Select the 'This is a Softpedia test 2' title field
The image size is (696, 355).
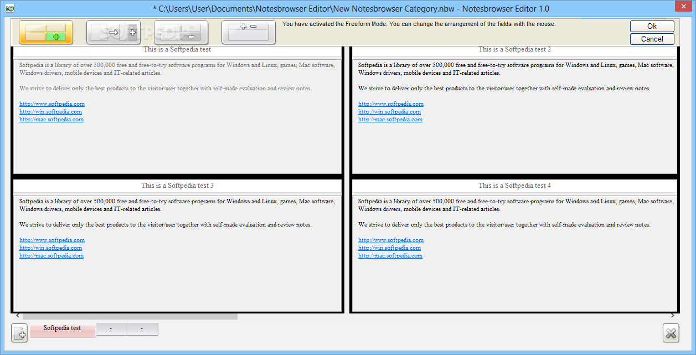coord(514,50)
